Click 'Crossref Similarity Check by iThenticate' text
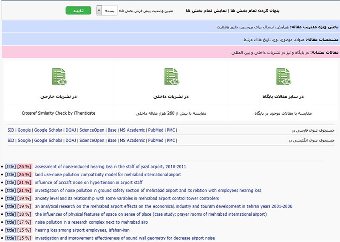340x242 pixels. tap(59, 113)
